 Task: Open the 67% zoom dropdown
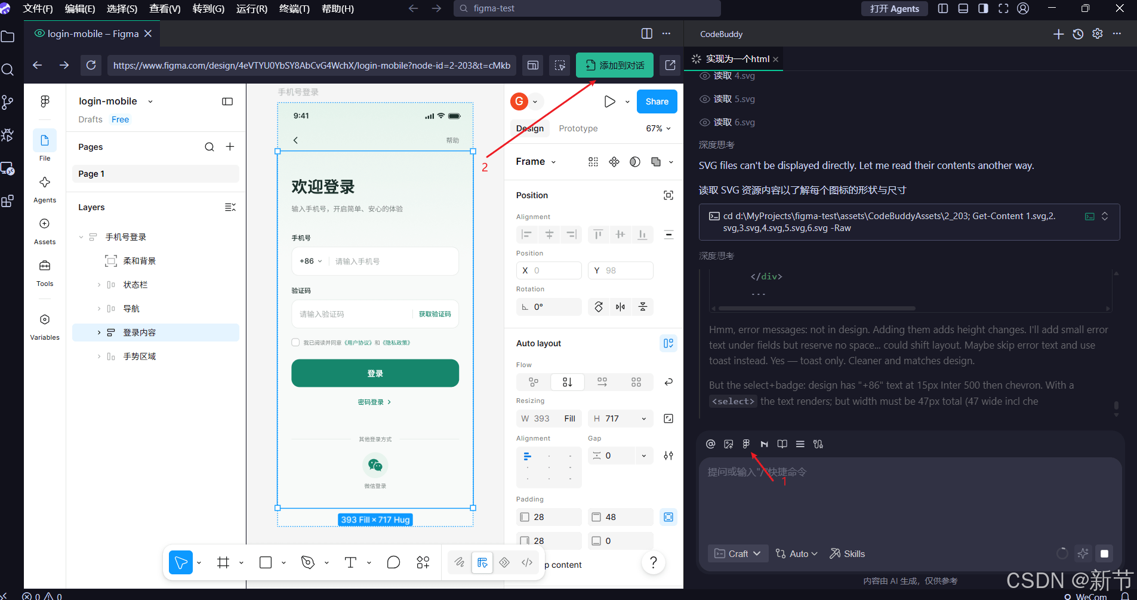point(659,128)
